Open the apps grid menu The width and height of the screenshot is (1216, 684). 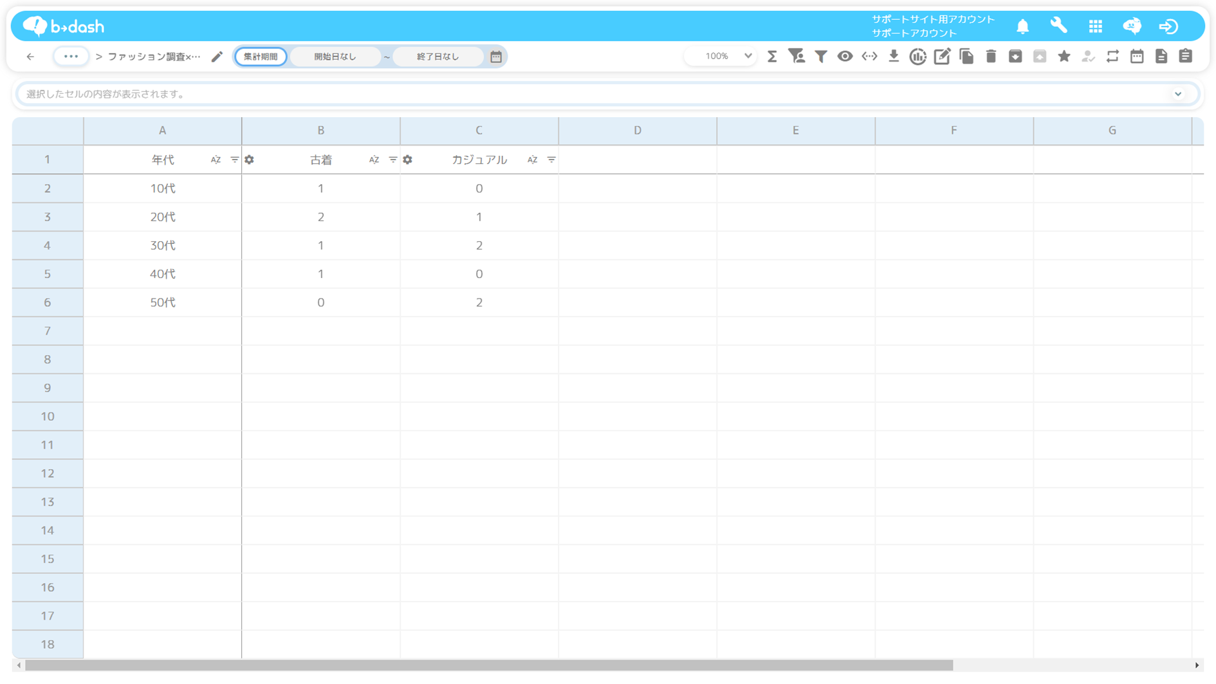coord(1095,26)
